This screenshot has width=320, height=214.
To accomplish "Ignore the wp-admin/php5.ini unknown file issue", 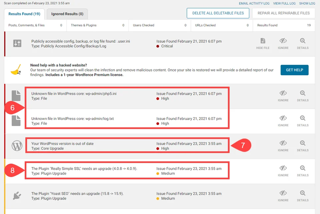I will tap(283, 96).
